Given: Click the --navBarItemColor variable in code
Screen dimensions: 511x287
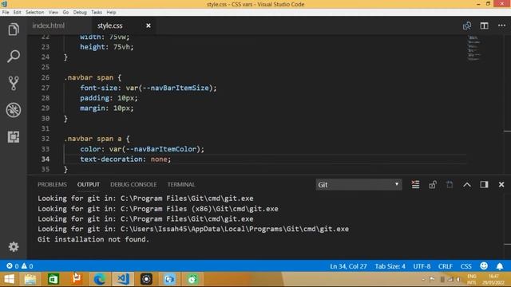Looking at the screenshot, I should pos(161,149).
